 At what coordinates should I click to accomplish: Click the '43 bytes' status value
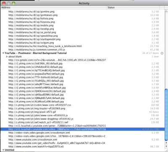tap(154, 112)
